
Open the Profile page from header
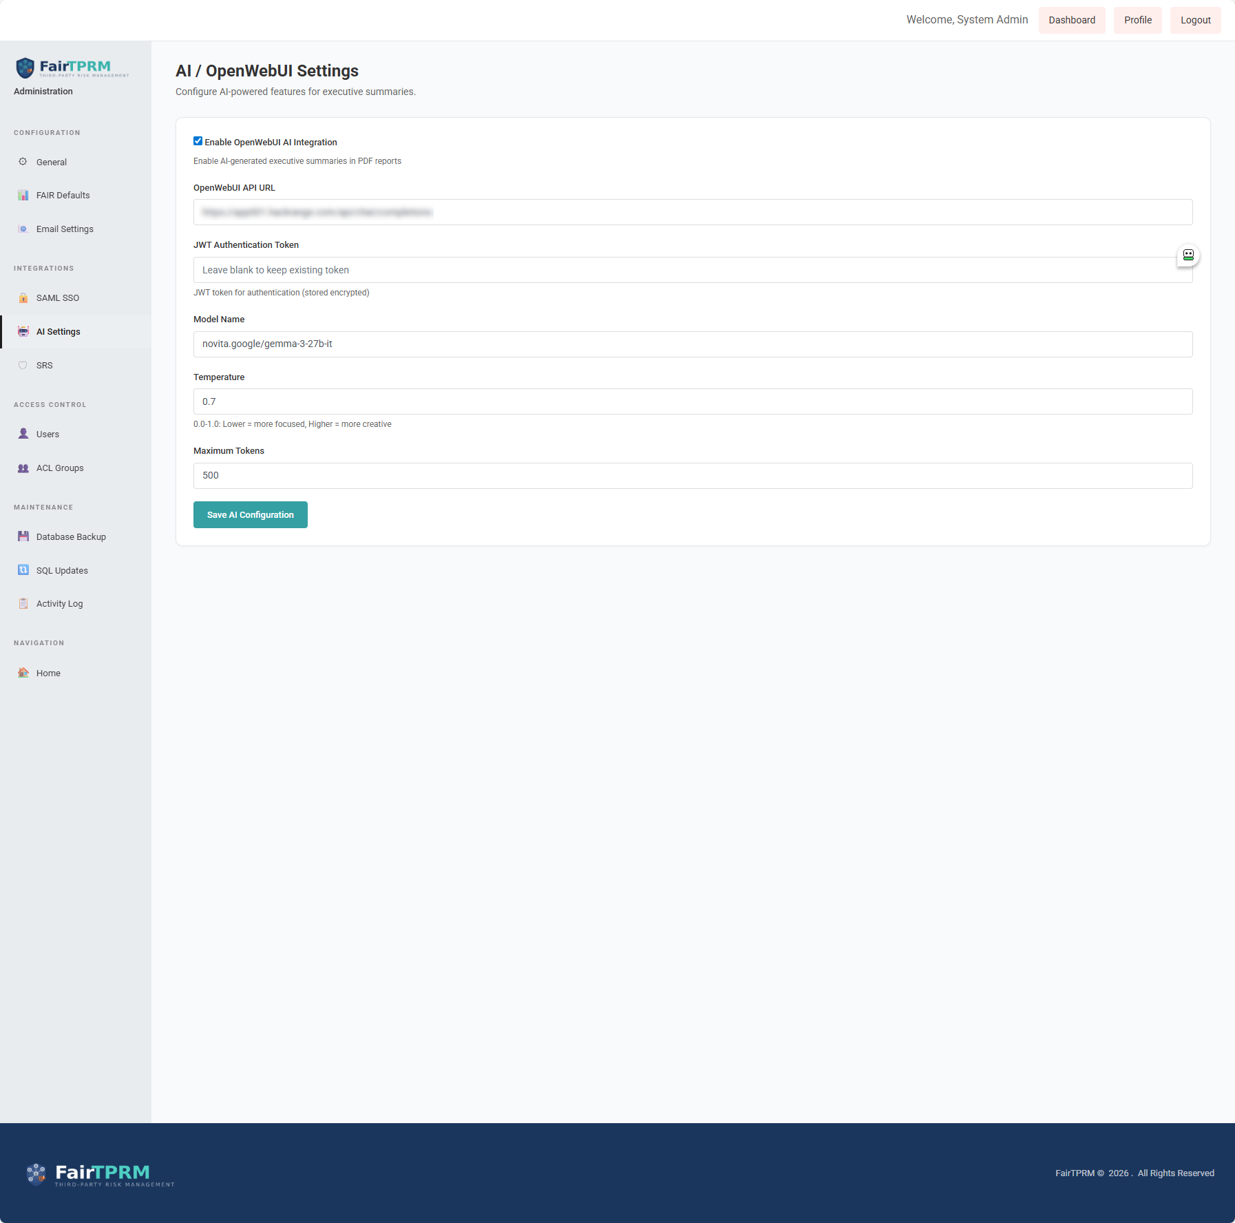(x=1137, y=20)
